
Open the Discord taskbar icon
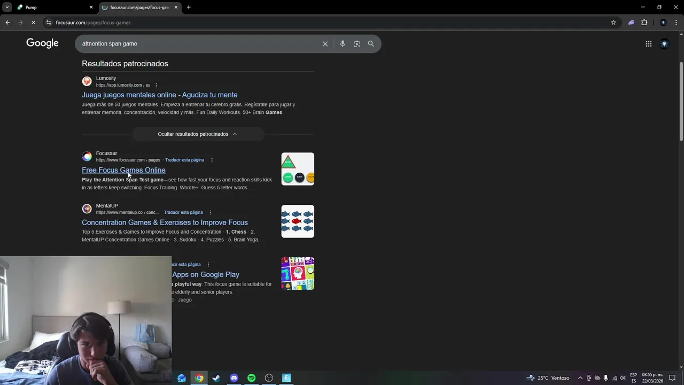pyautogui.click(x=234, y=378)
